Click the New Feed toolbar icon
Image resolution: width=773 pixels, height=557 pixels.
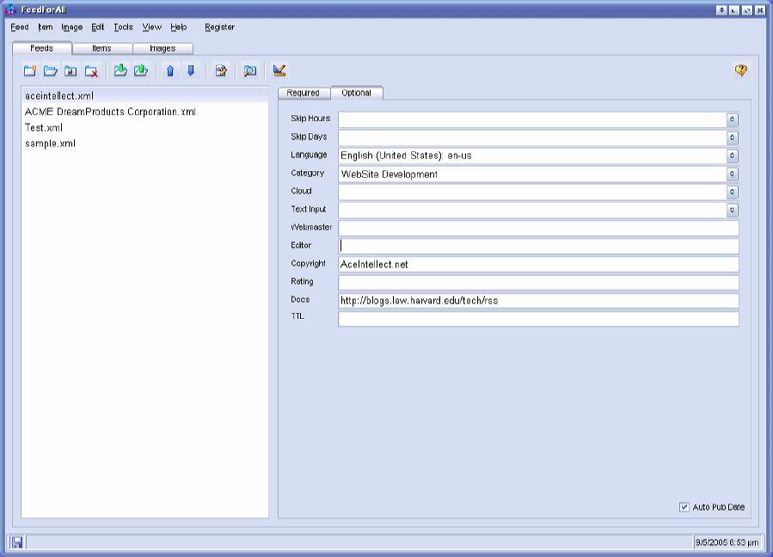(30, 71)
